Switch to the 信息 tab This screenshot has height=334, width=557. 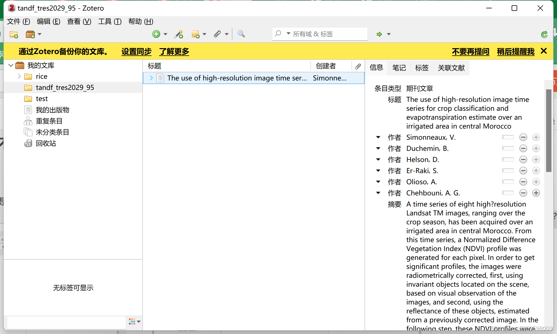[x=377, y=68]
